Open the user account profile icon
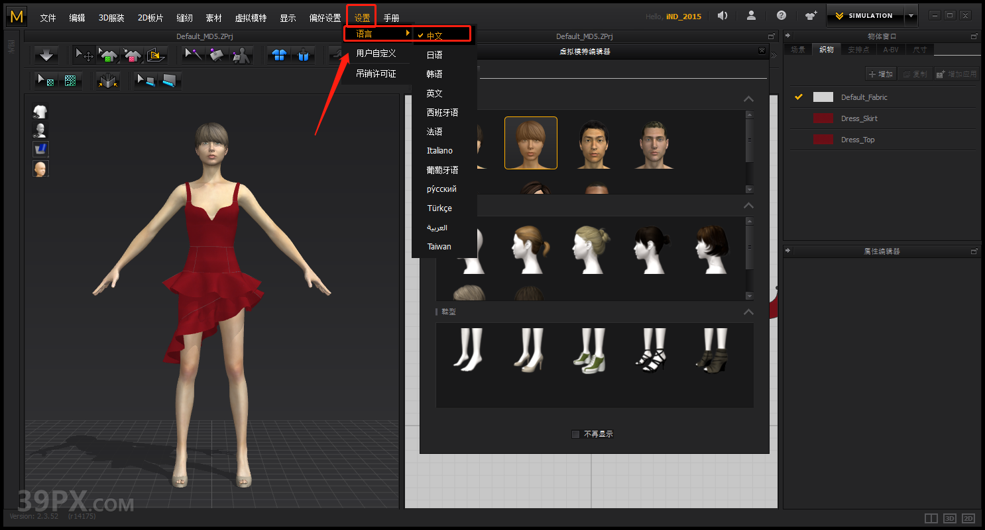The image size is (985, 530). pyautogui.click(x=751, y=16)
